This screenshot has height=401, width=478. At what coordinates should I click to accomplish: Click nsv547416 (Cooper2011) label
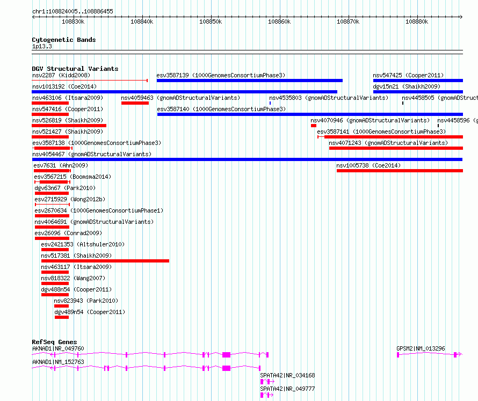(x=68, y=109)
